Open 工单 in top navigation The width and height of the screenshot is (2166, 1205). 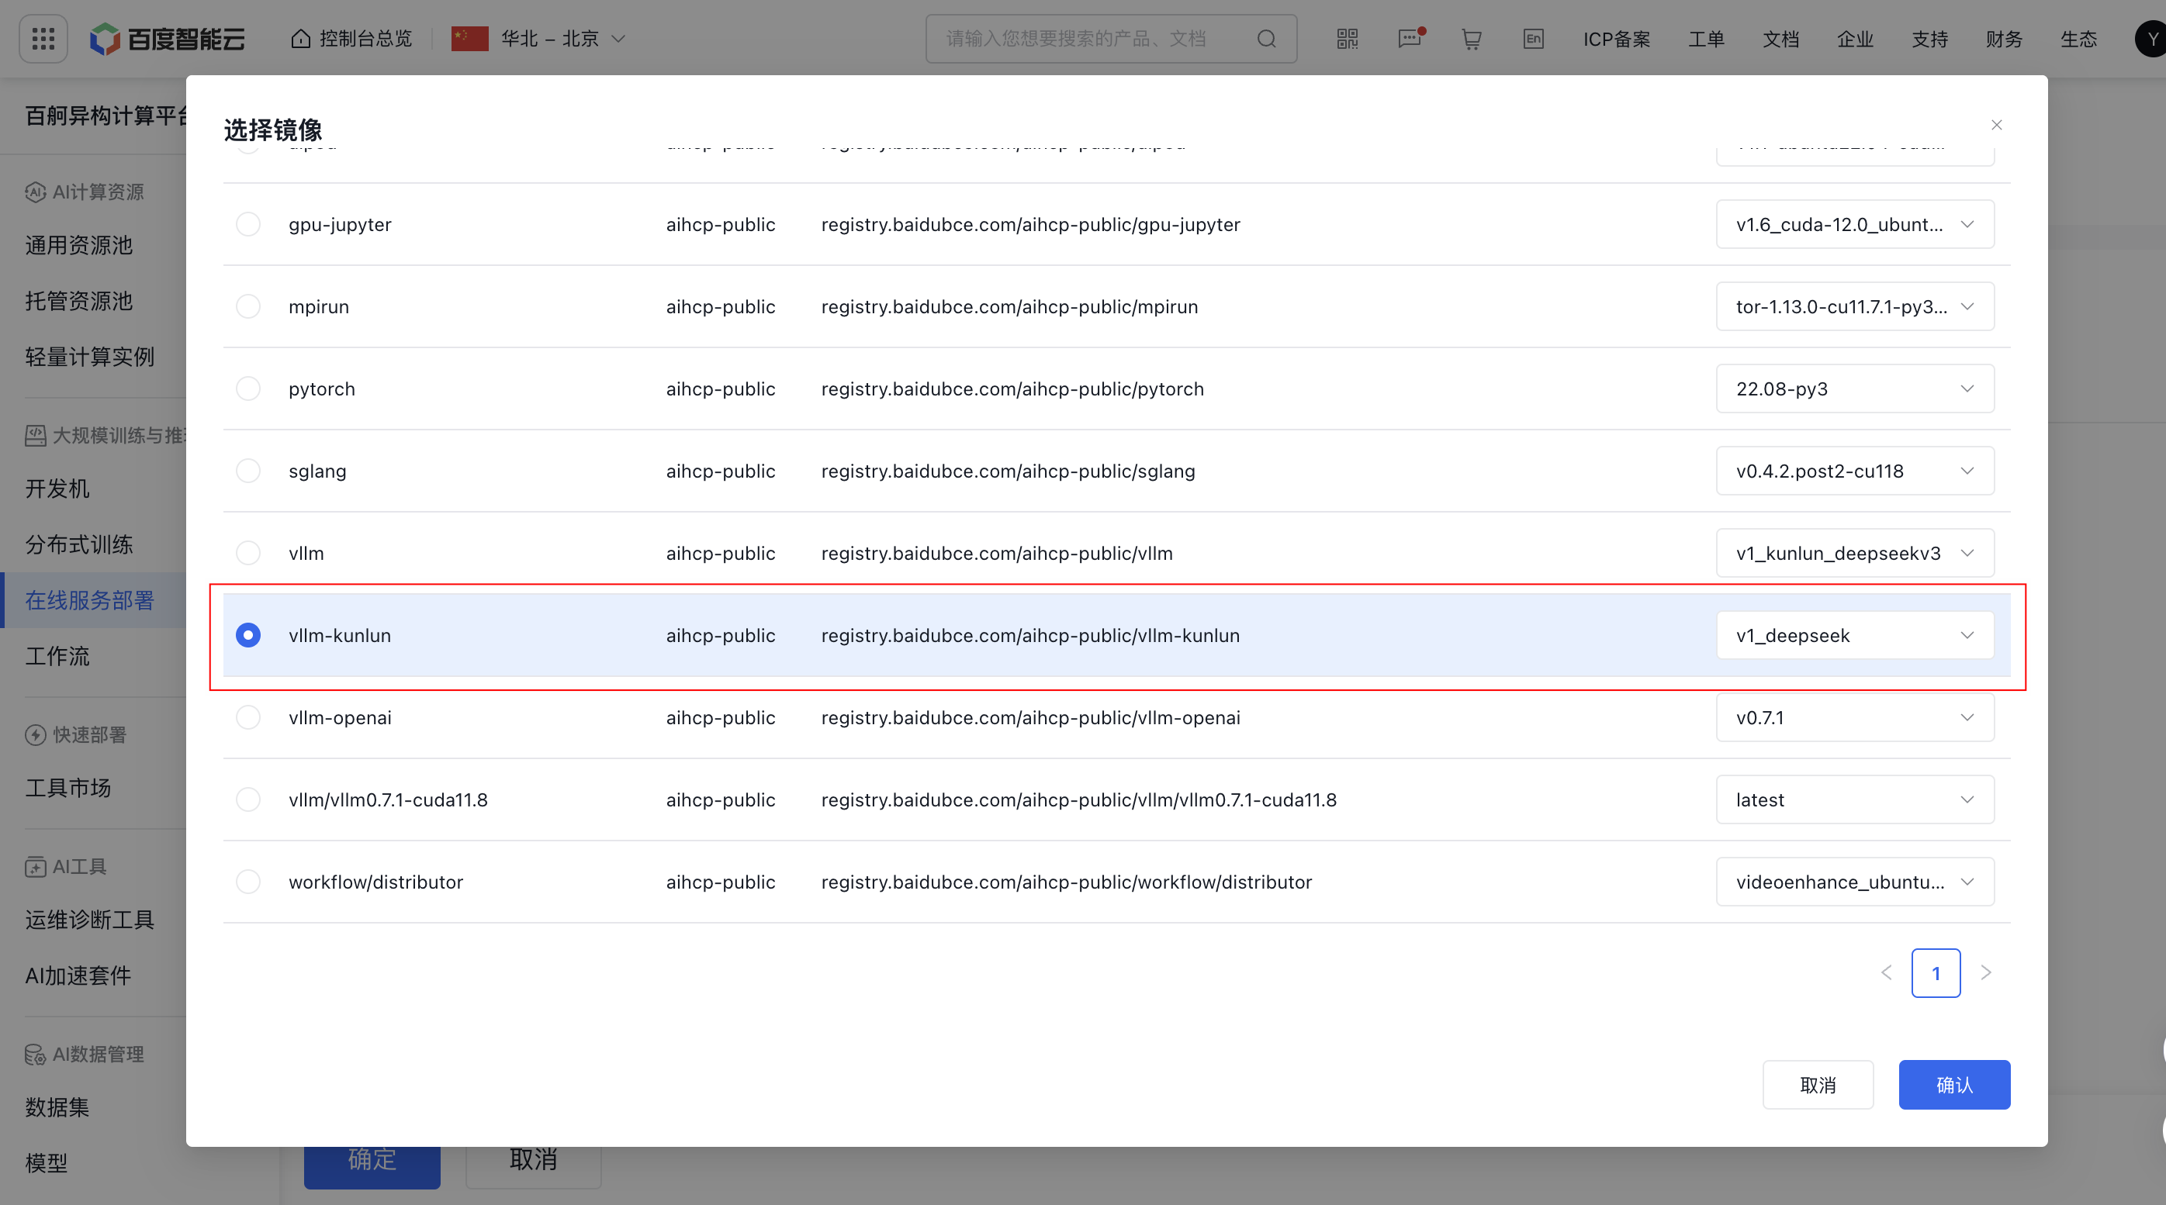point(1706,39)
